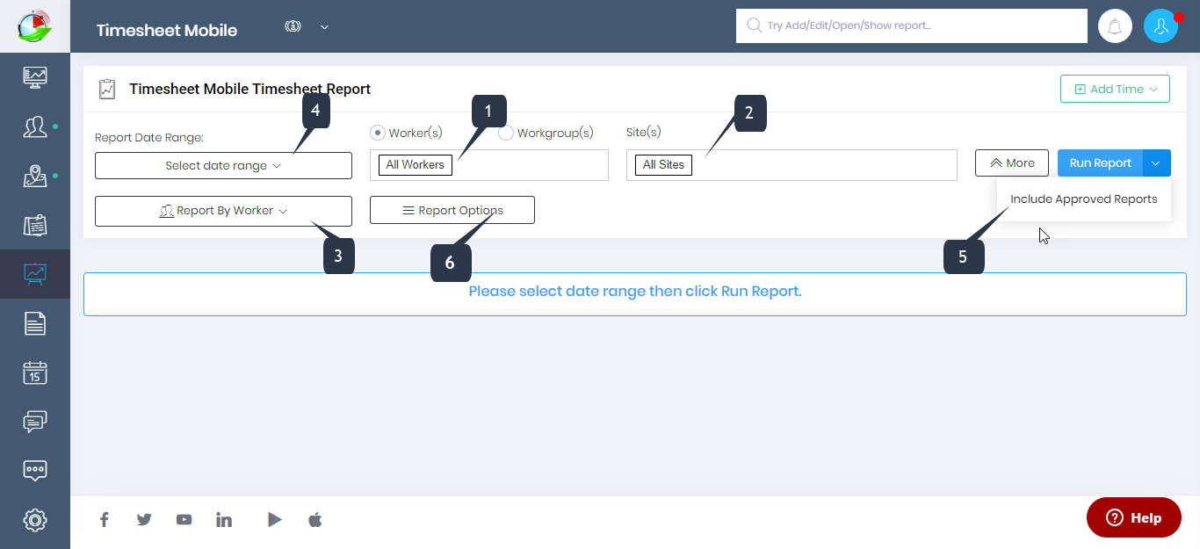Image resolution: width=1200 pixels, height=549 pixels.
Task: Open the sites map icon in sidebar
Action: coord(35,177)
